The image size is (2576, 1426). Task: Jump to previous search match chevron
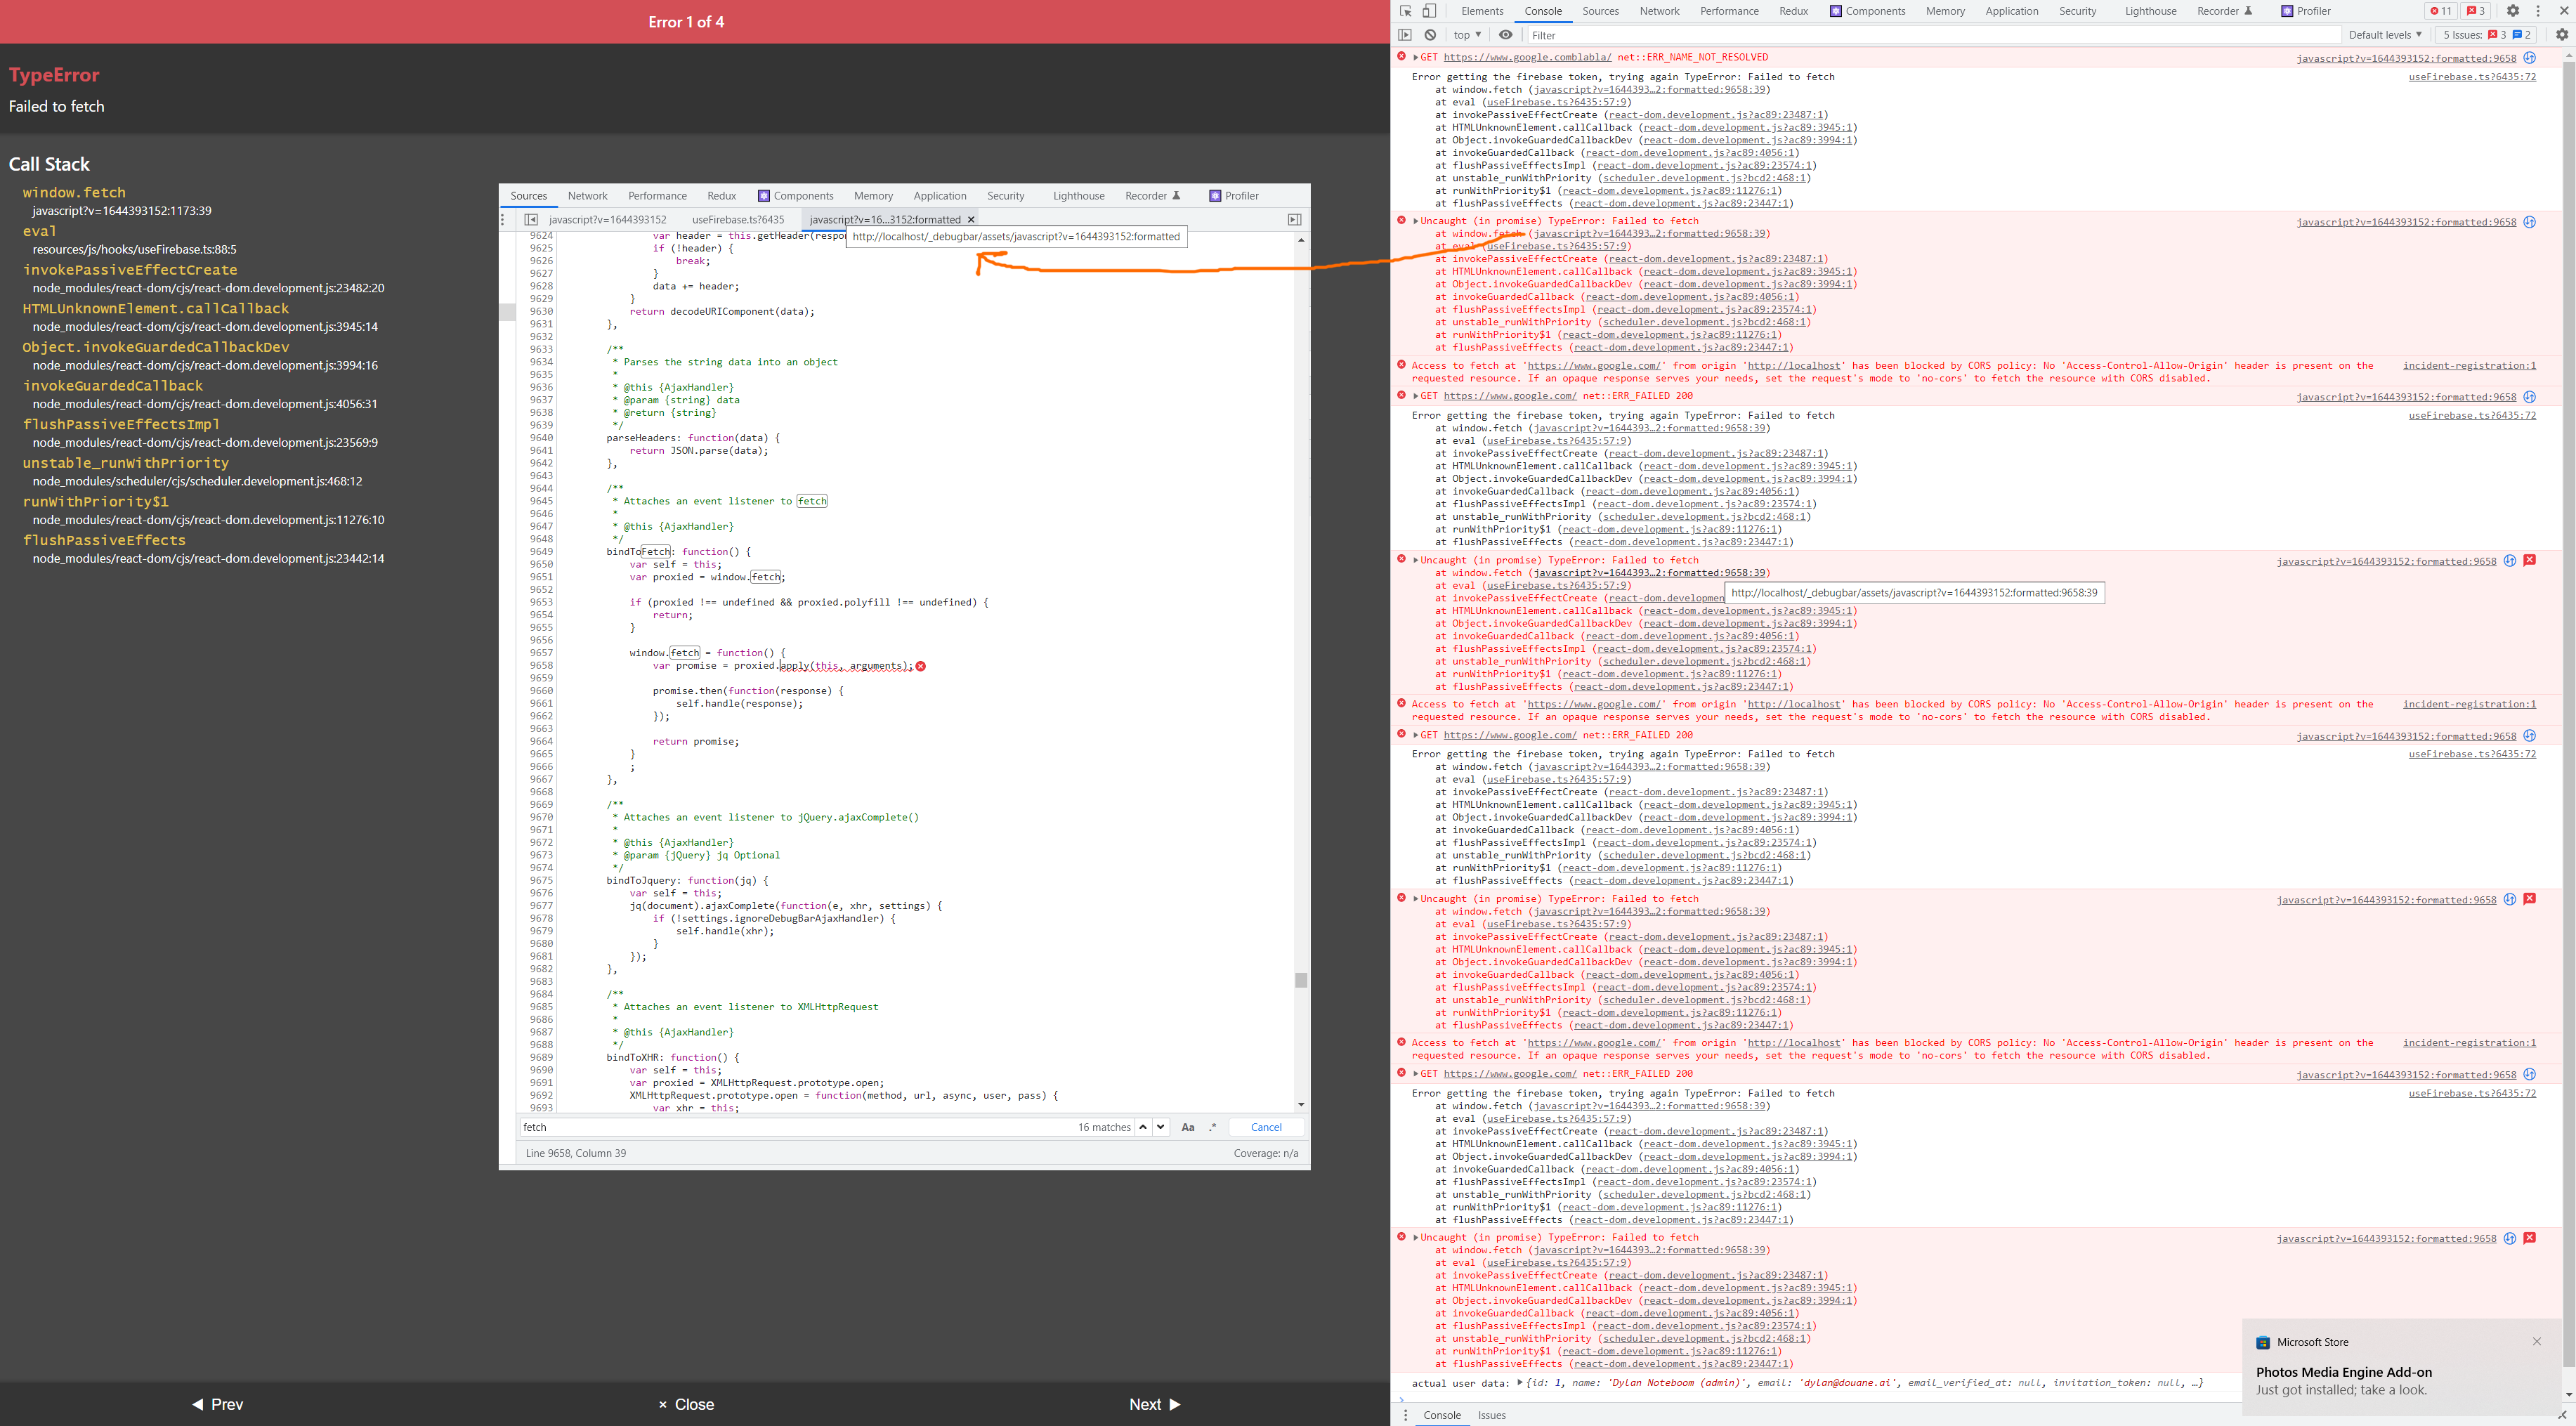[1144, 1127]
